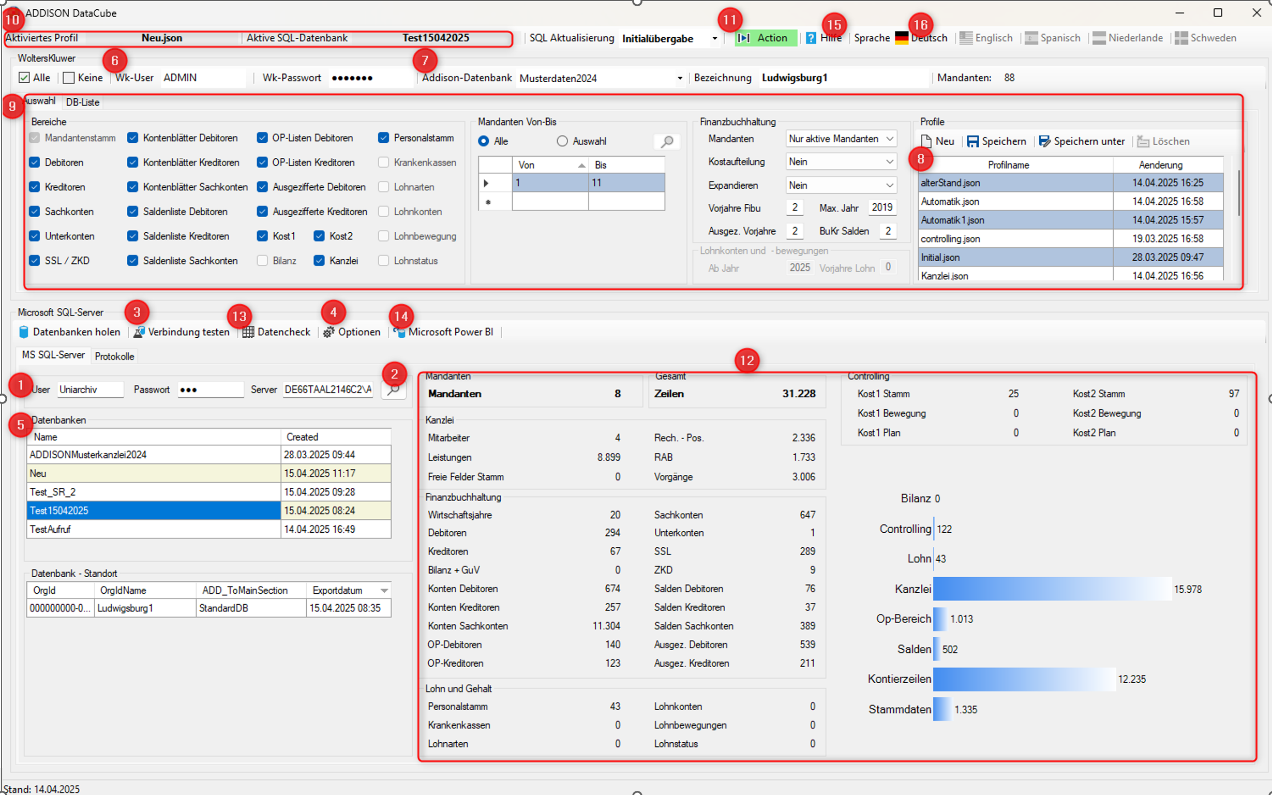Uncheck OP-Listen Kreditoren checkbox
This screenshot has width=1272, height=795.
(262, 162)
